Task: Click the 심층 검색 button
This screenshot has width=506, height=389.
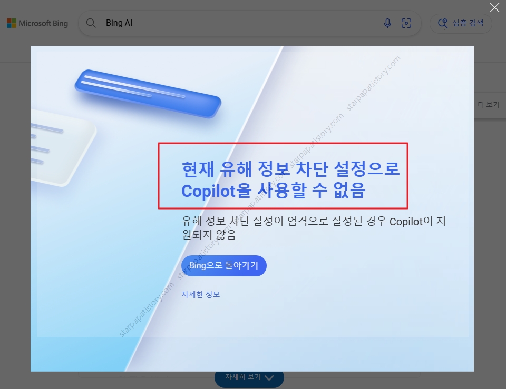Action: point(461,23)
